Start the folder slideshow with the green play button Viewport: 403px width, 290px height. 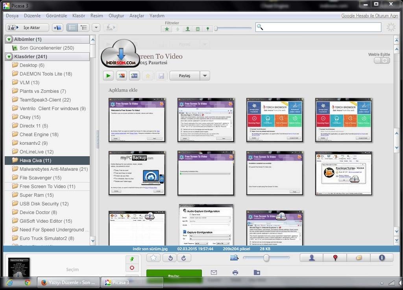[108, 76]
